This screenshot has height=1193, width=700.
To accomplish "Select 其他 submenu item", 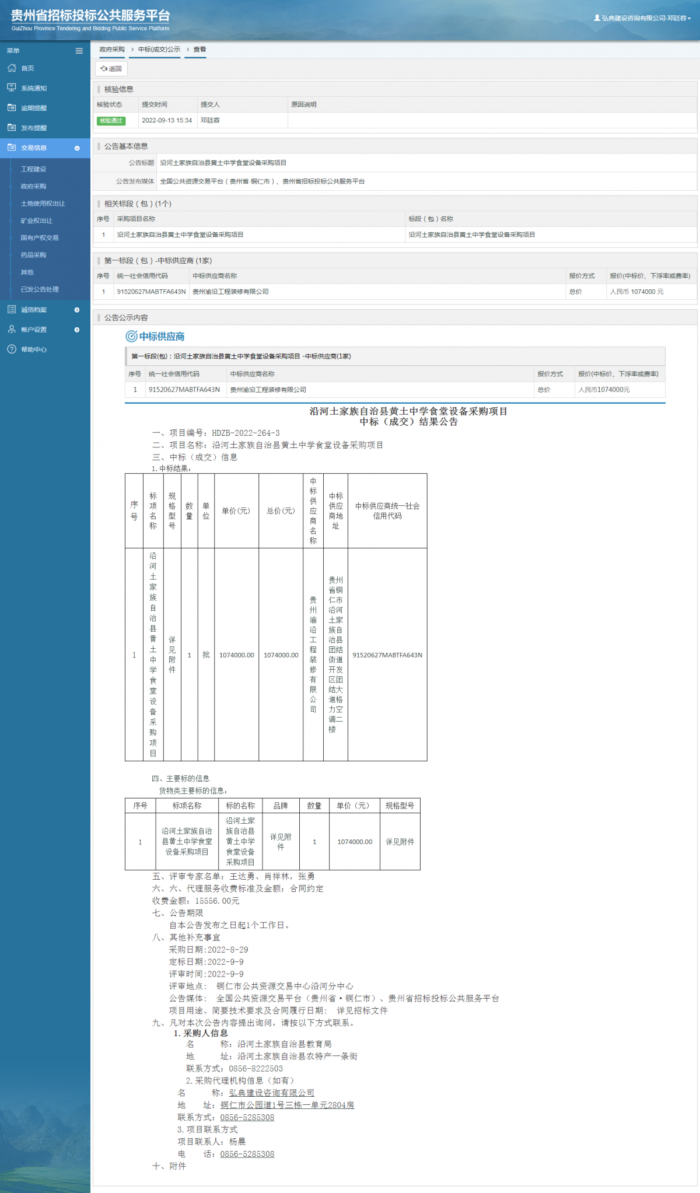I will (x=27, y=272).
